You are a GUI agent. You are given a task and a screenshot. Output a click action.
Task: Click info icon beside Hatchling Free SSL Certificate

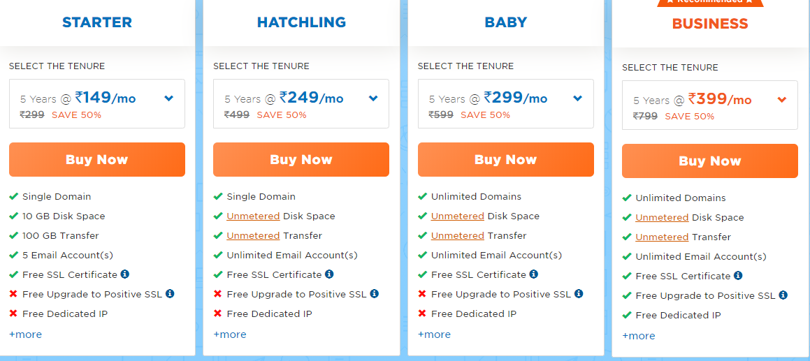pos(329,274)
